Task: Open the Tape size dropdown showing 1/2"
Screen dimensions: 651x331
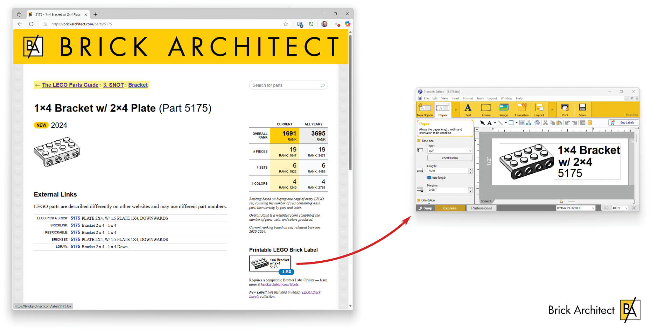Action: coord(450,151)
